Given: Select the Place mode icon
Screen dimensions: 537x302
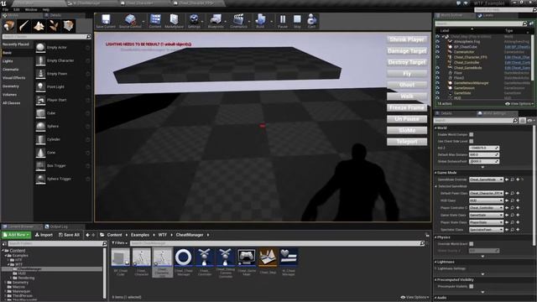Looking at the screenshot, I should (9, 26).
